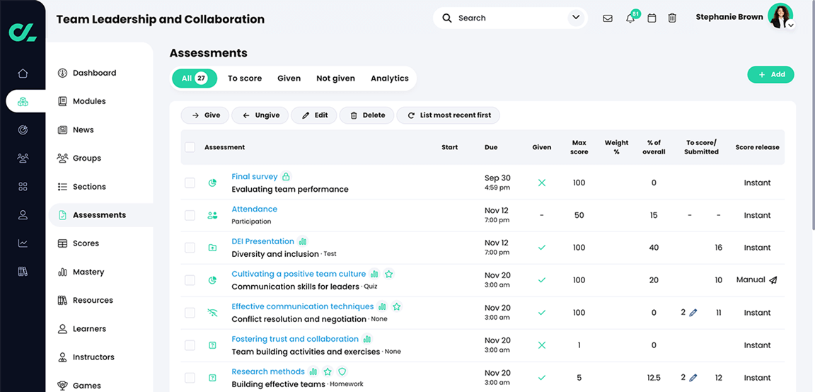Viewport: 815px width, 392px height.
Task: Expand the search dropdown chevron
Action: click(576, 18)
